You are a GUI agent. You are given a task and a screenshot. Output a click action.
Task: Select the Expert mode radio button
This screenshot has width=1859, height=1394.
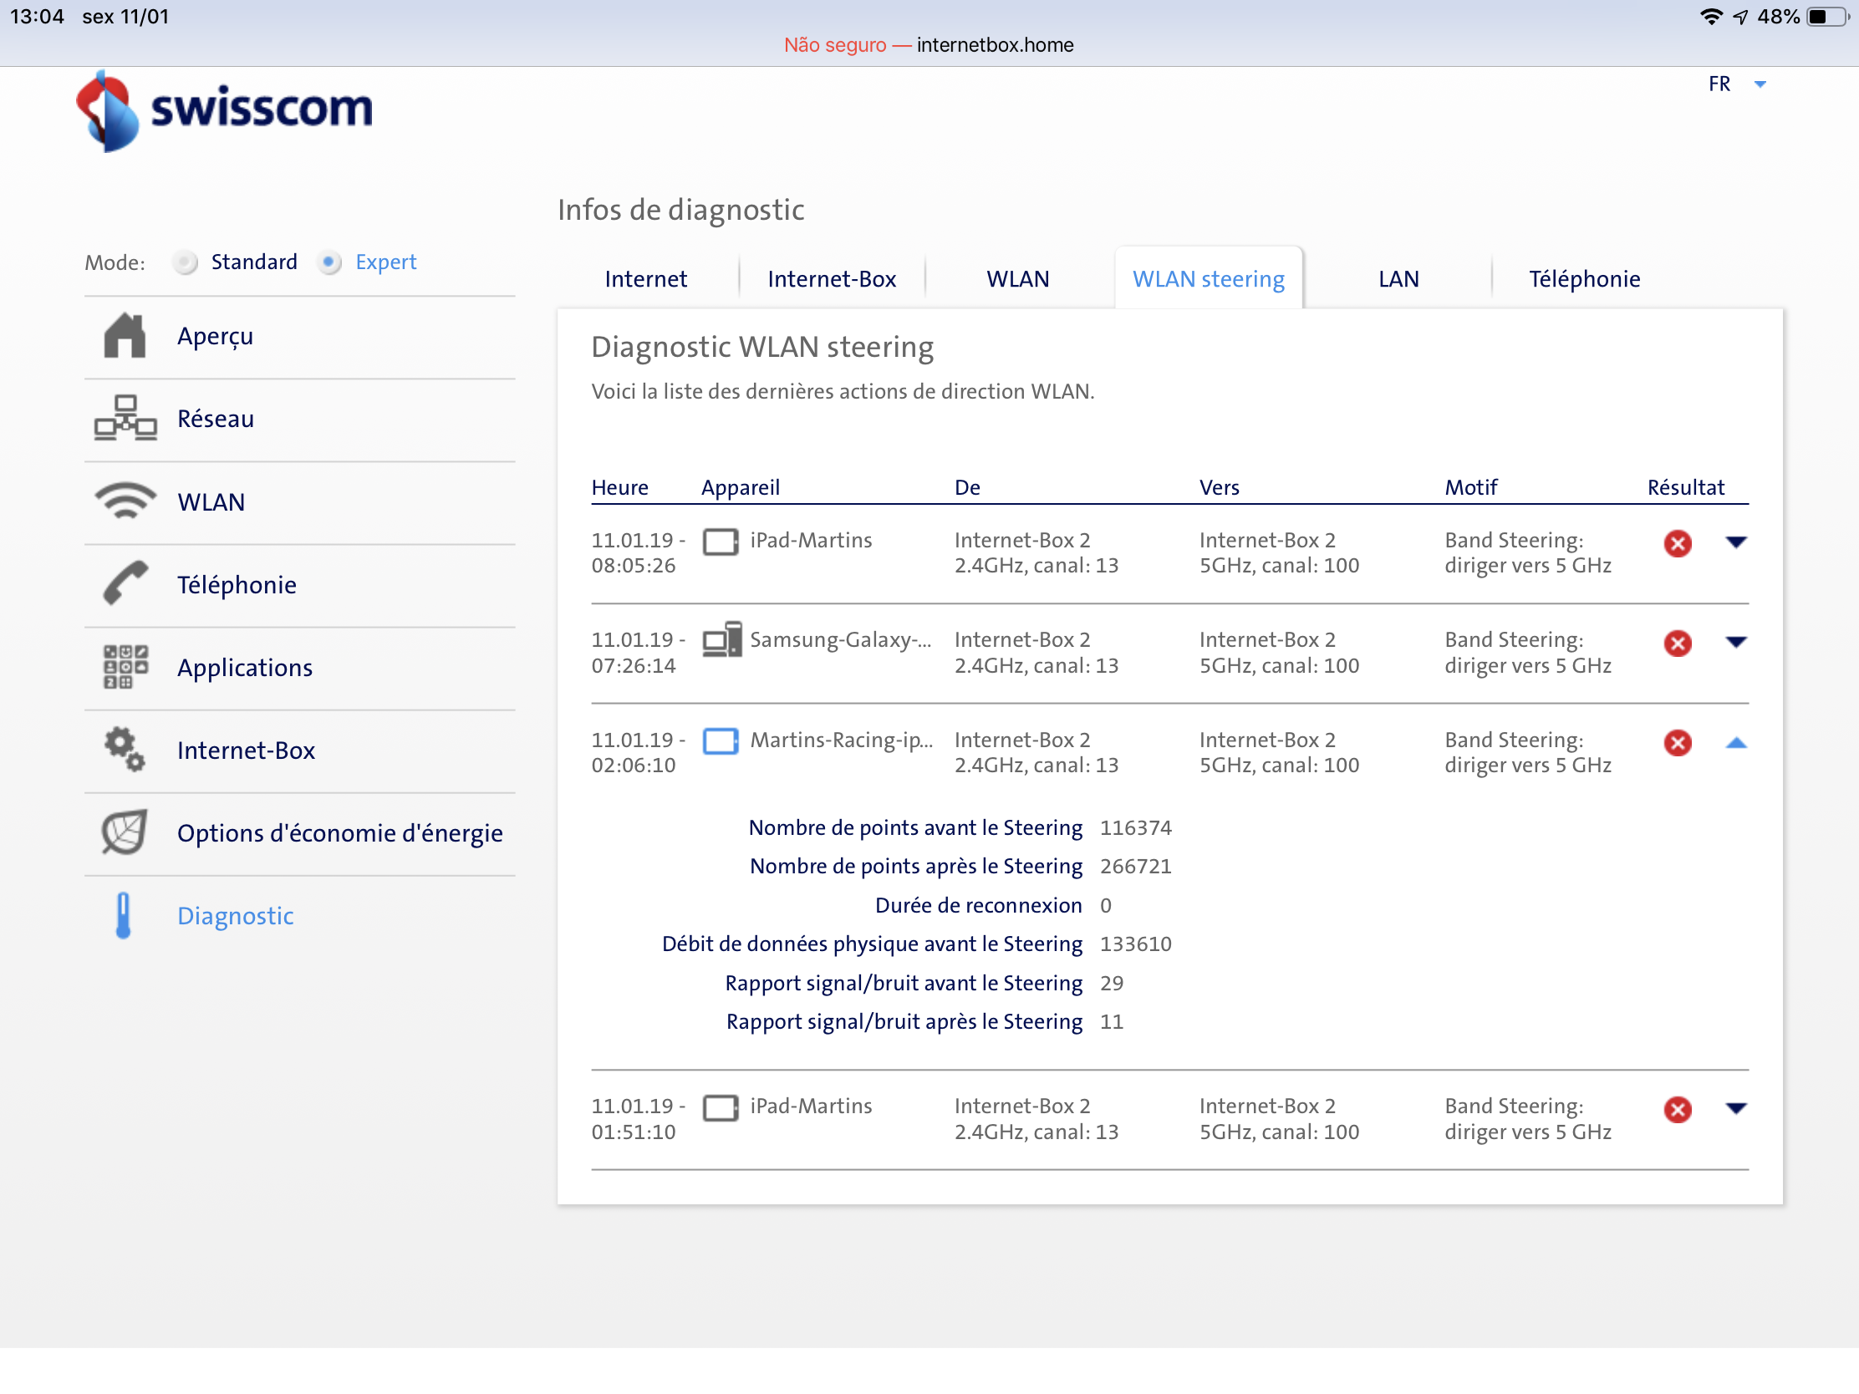click(x=329, y=262)
